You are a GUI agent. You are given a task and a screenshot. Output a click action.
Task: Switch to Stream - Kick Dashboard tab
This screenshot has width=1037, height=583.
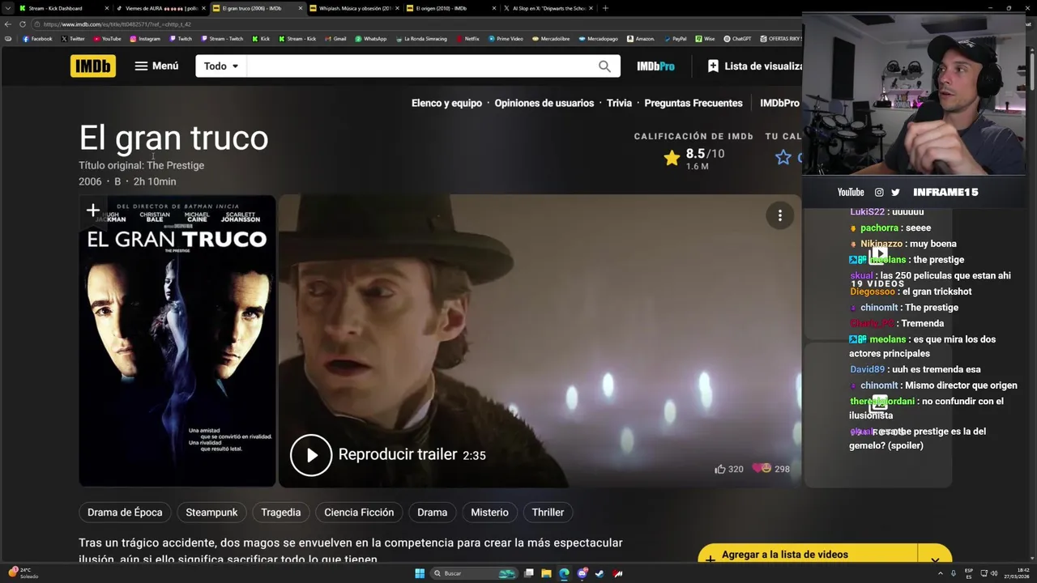tap(64, 8)
